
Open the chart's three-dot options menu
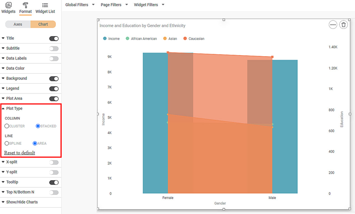(333, 25)
